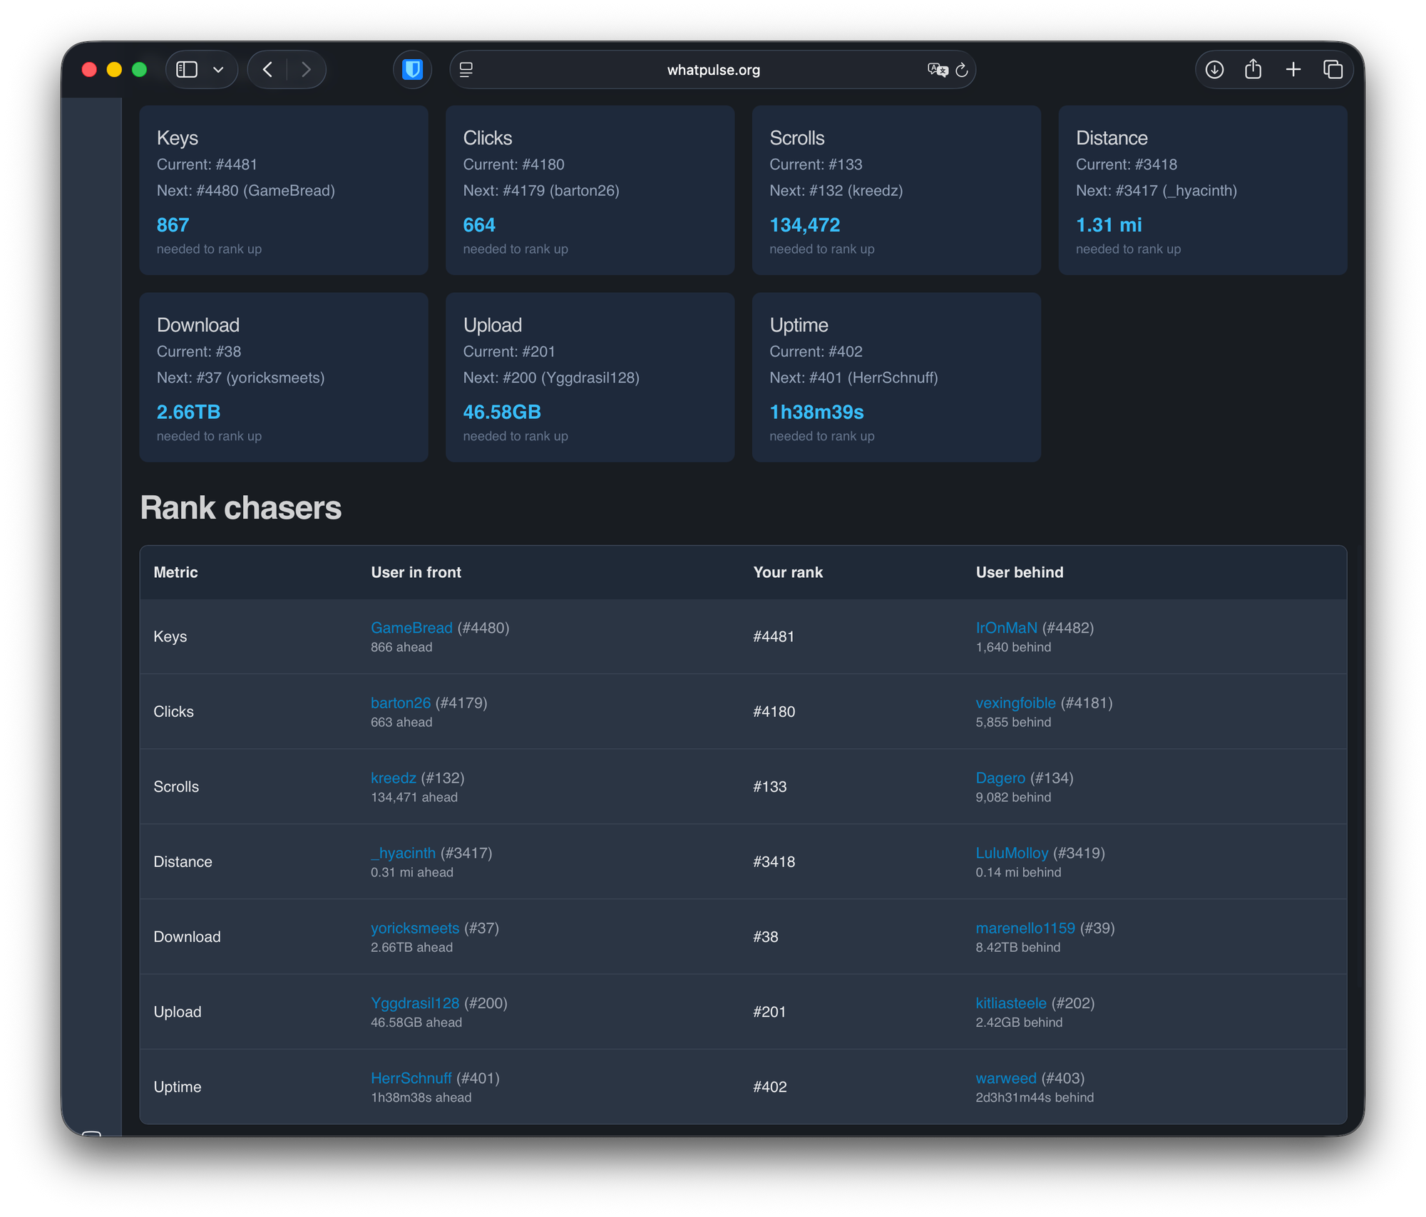
Task: Toggle the Safari sidebar icon
Action: pos(187,70)
